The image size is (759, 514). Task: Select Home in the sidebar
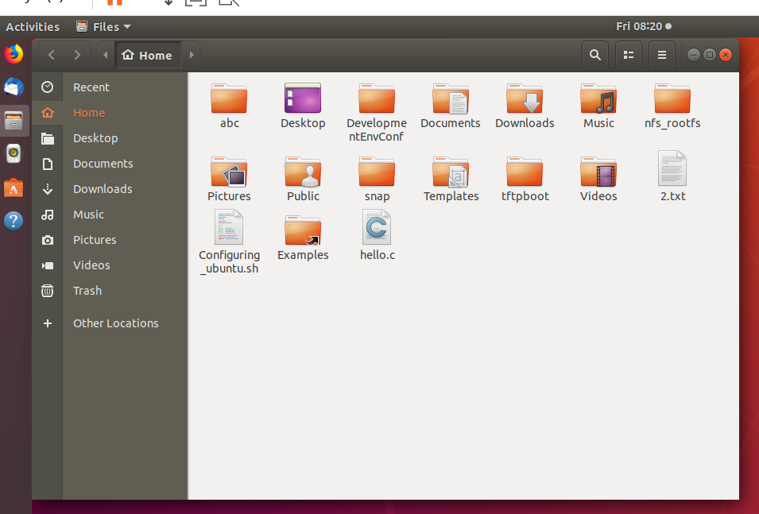[110, 113]
